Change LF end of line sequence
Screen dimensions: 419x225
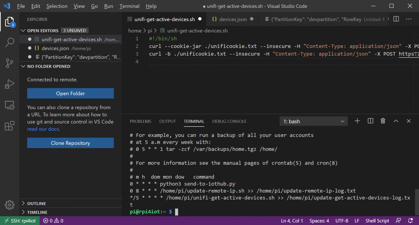pyautogui.click(x=357, y=221)
